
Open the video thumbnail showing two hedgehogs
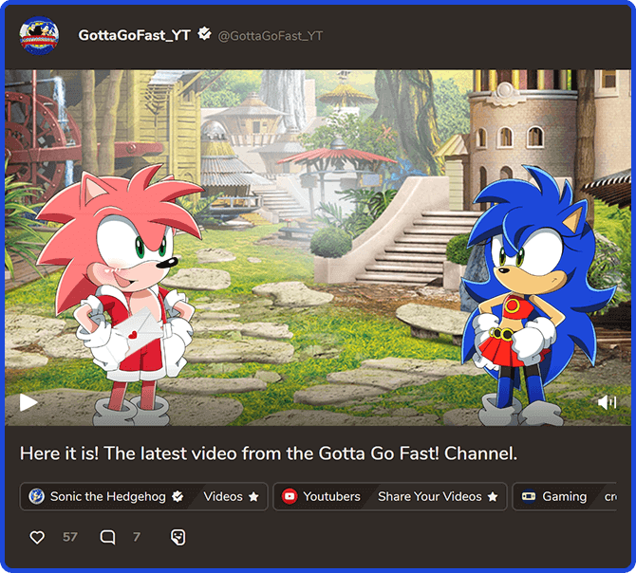(x=318, y=248)
